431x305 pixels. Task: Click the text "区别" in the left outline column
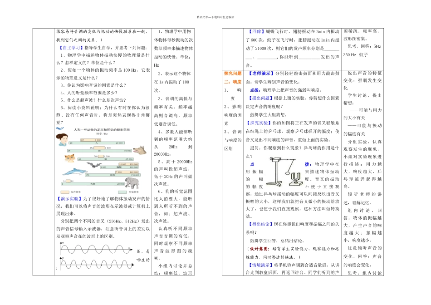[228, 148]
